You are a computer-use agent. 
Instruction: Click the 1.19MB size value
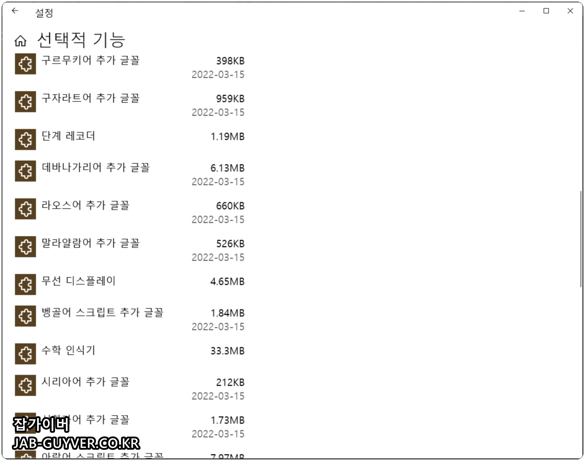227,136
